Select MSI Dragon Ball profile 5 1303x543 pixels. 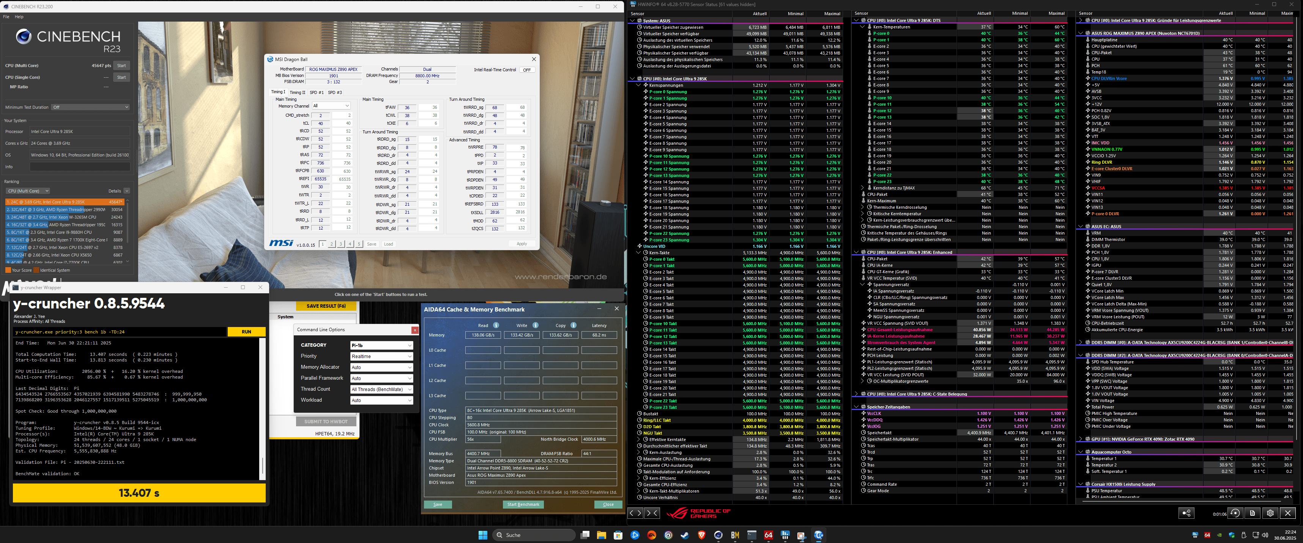[359, 244]
